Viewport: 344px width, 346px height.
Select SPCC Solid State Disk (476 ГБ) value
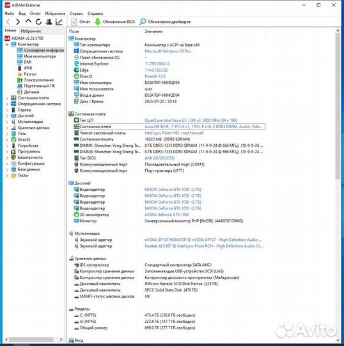(x=171, y=290)
